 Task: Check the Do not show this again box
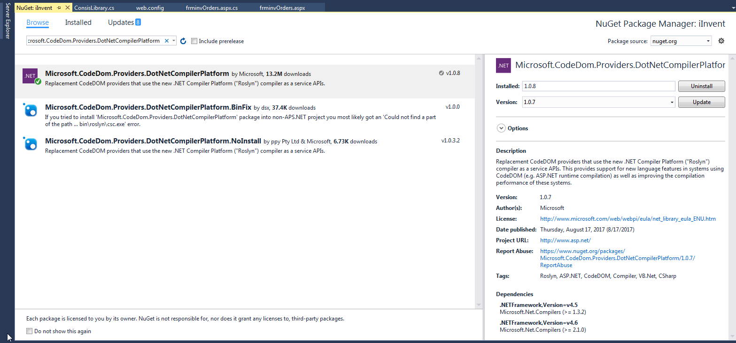[x=30, y=331]
